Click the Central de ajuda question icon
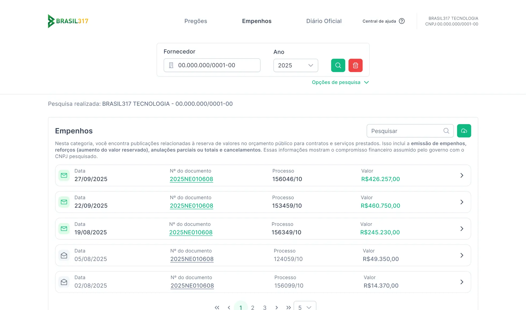Image resolution: width=526 pixels, height=310 pixels. point(402,21)
